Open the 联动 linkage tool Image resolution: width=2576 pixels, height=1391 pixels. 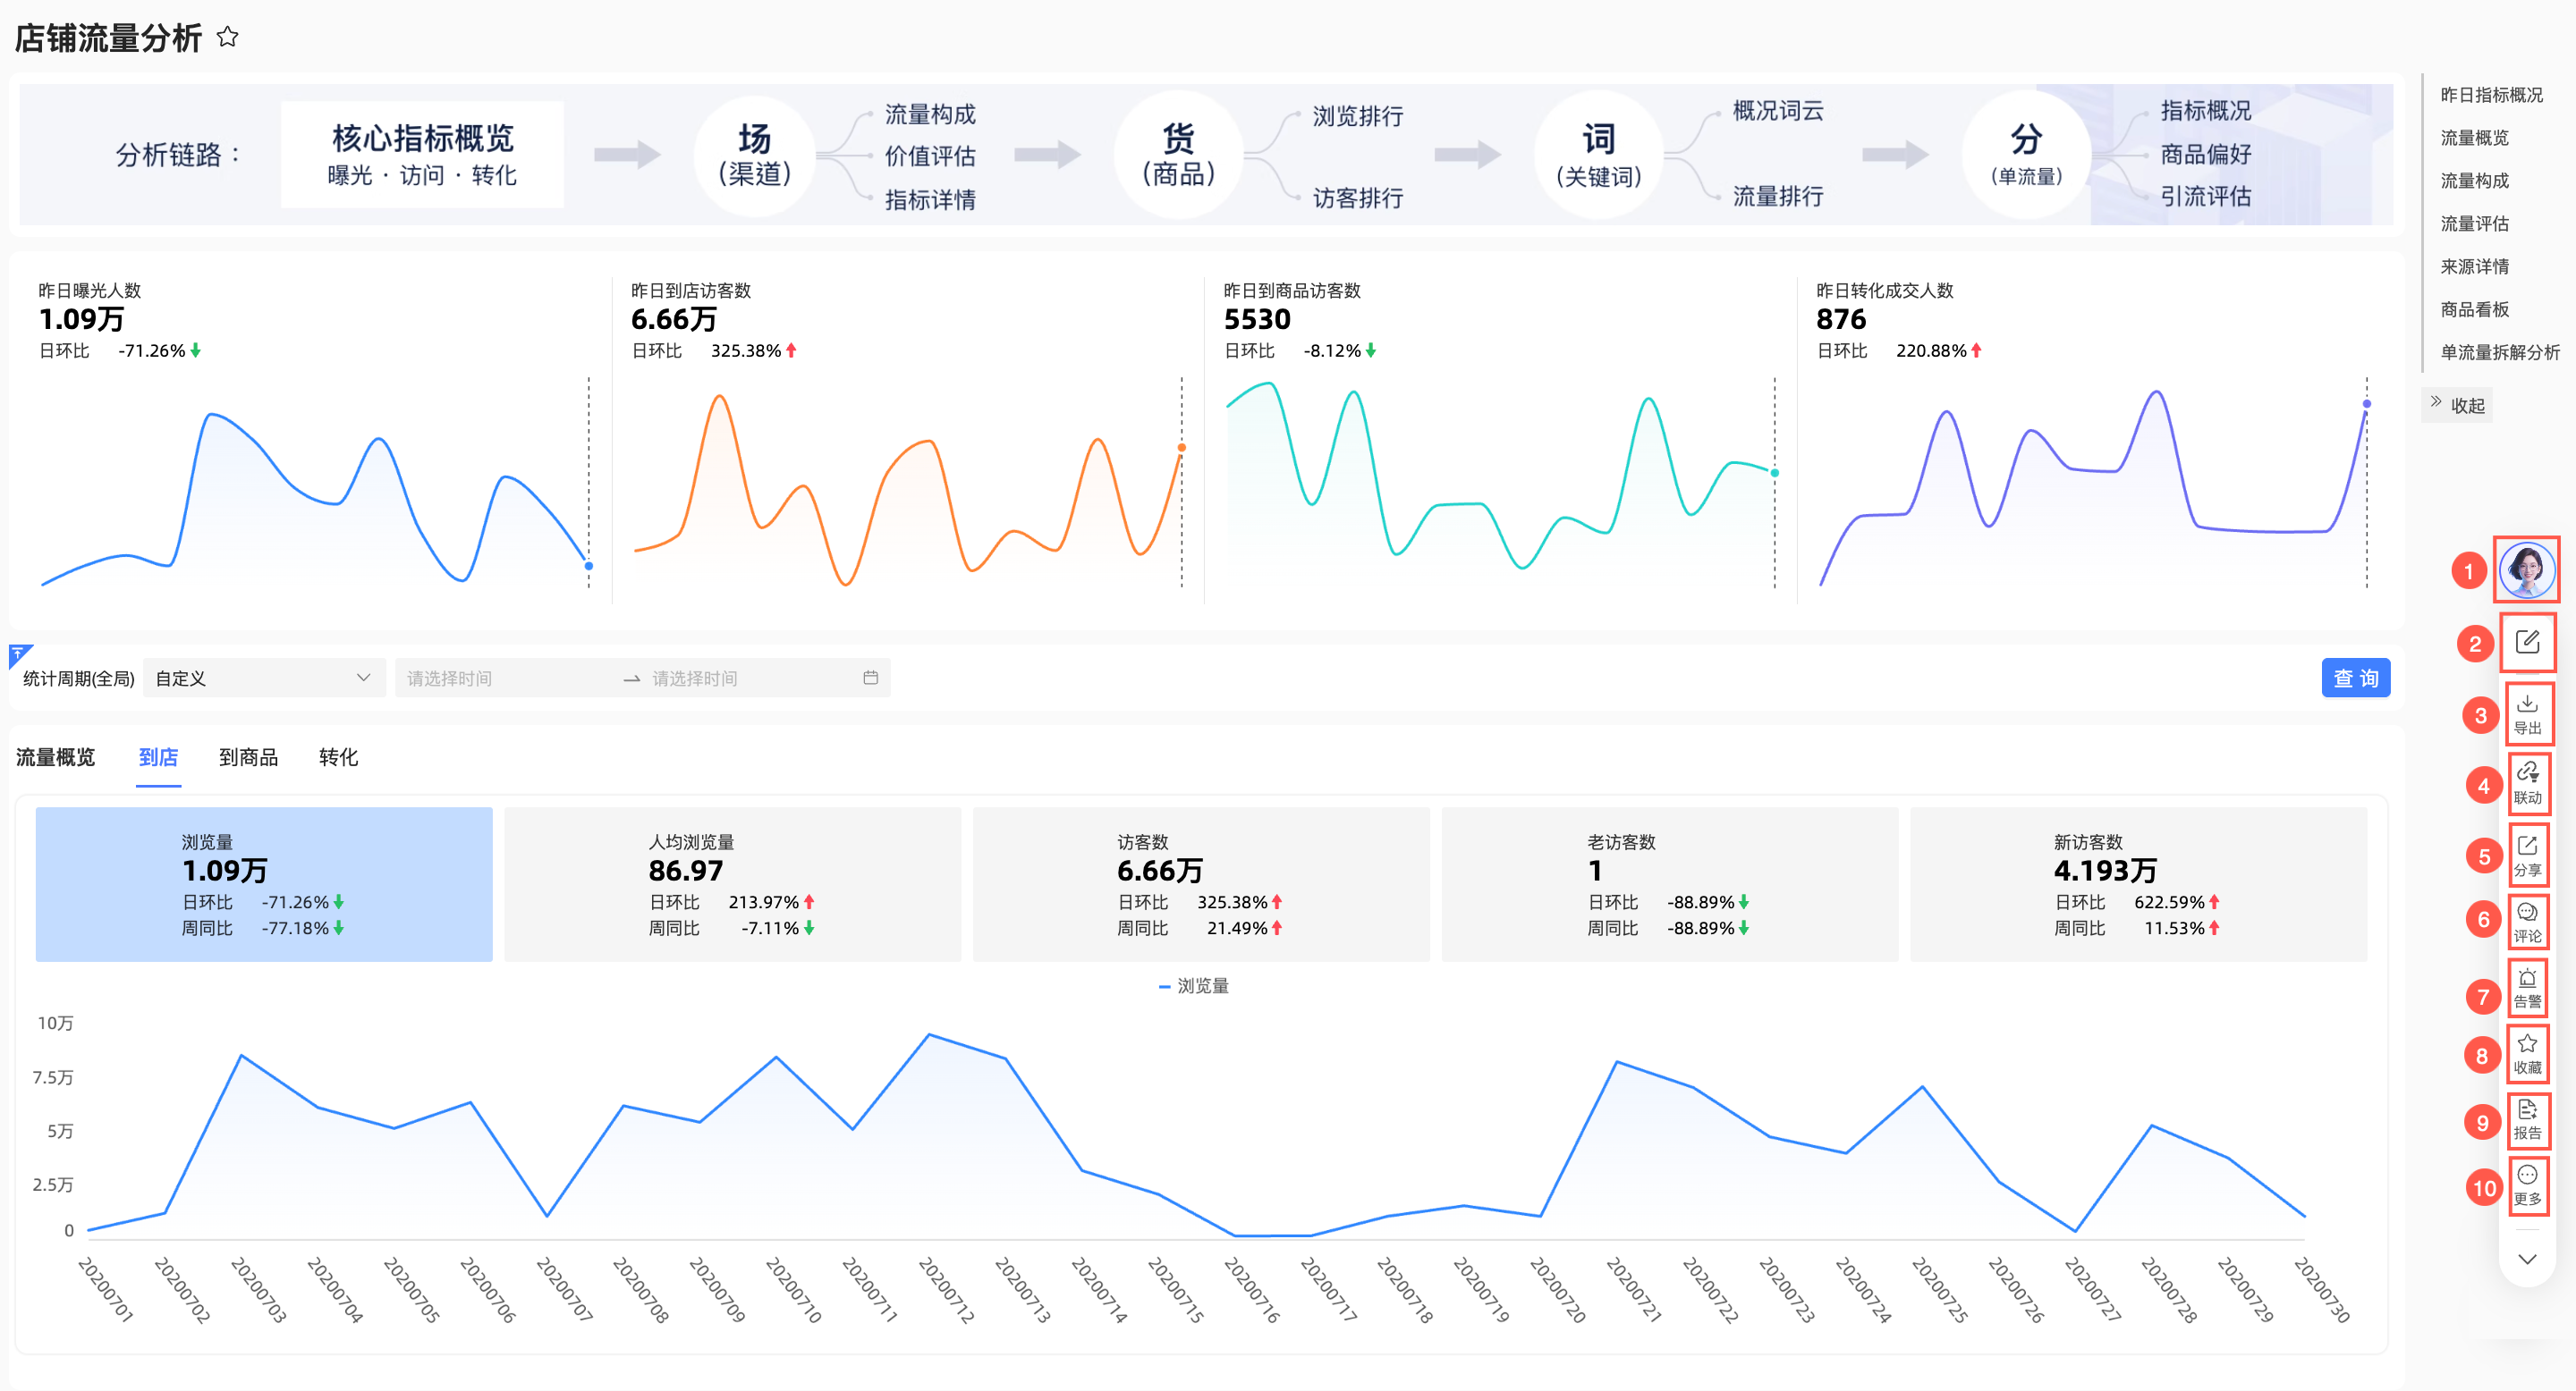(2527, 783)
